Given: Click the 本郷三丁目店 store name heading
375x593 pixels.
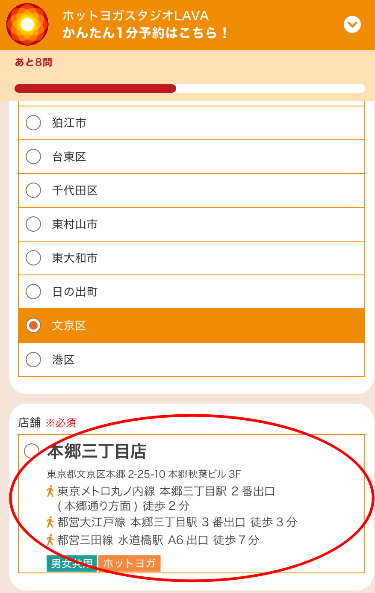Looking at the screenshot, I should (97, 451).
